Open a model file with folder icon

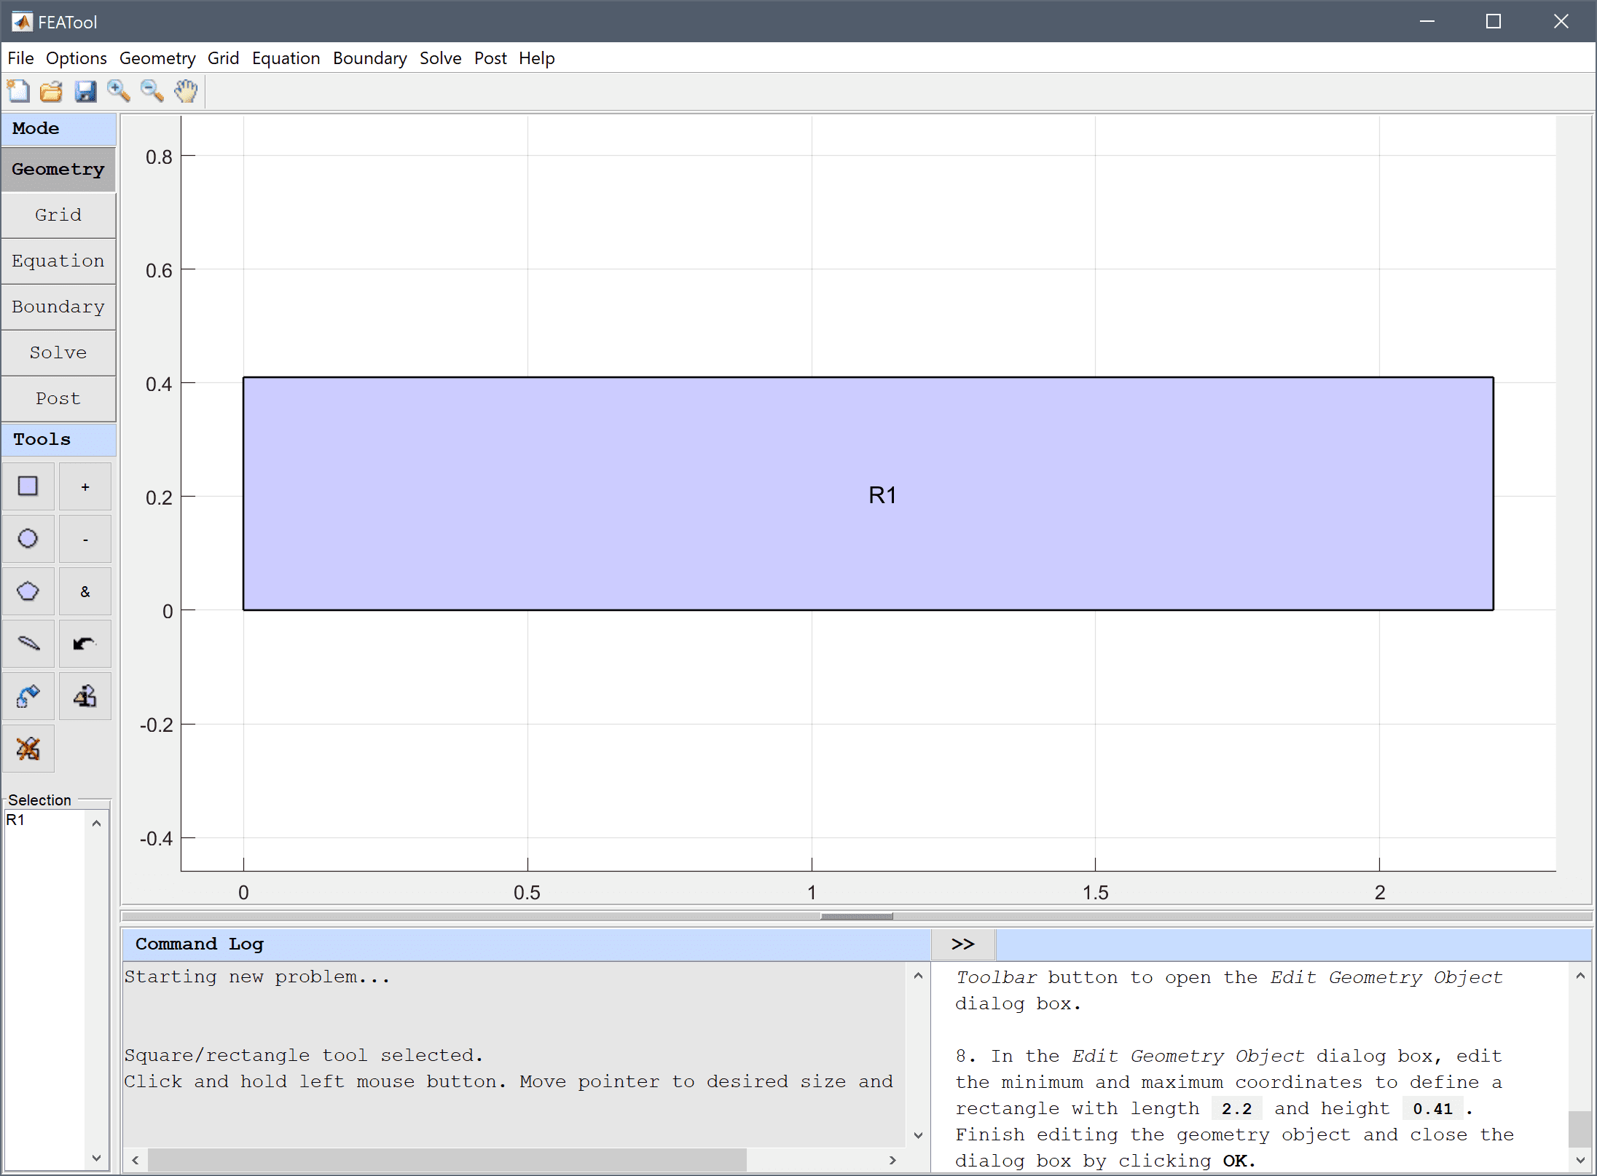tap(52, 92)
